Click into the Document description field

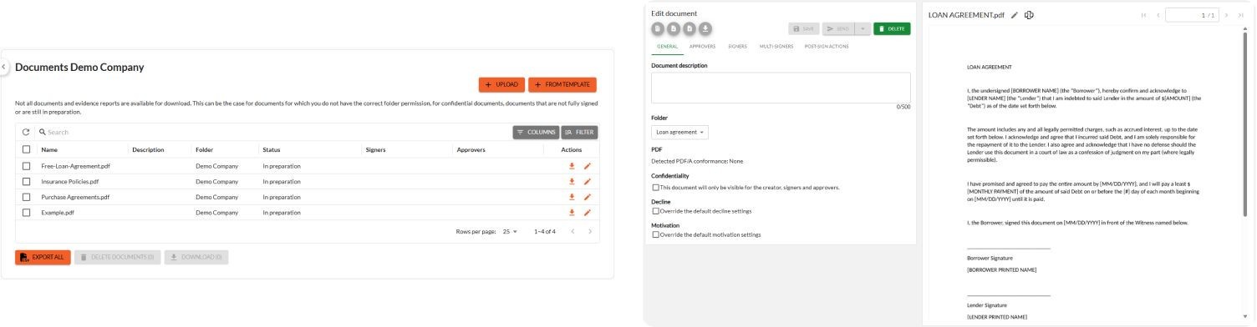tap(781, 88)
